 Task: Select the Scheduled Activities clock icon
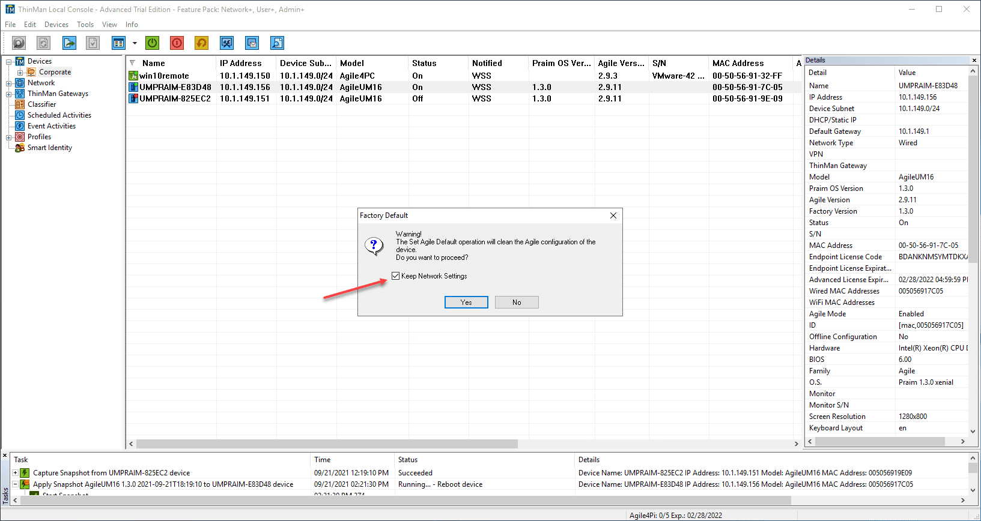coord(20,115)
